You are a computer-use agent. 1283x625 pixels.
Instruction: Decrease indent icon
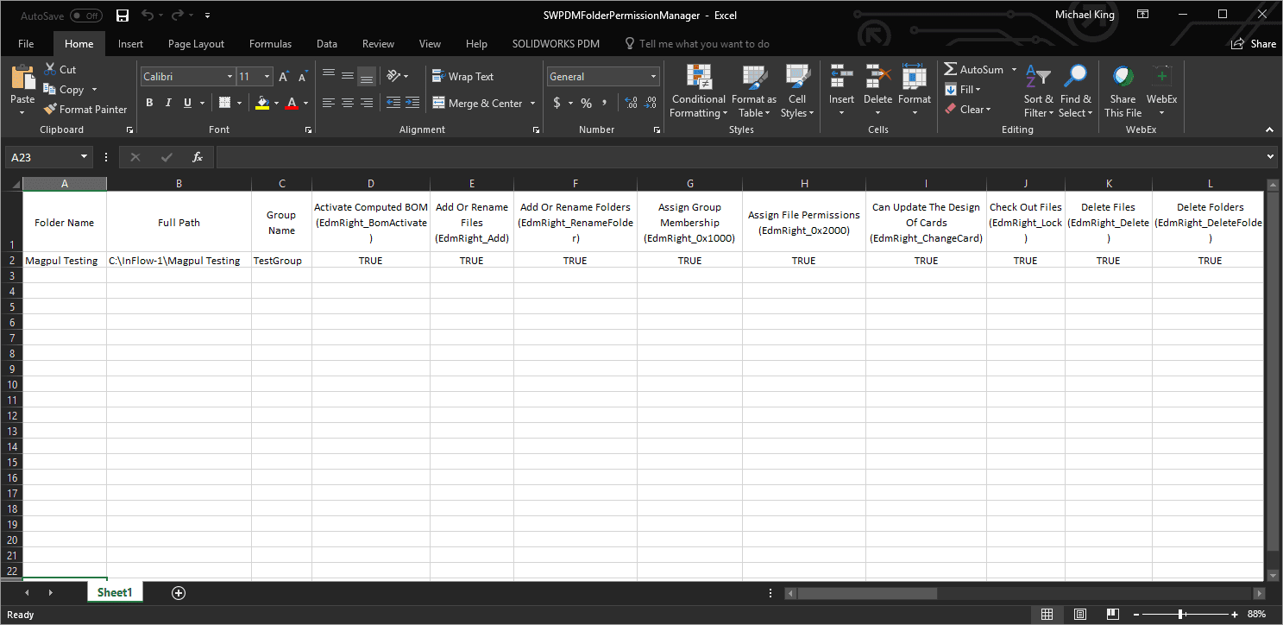[393, 103]
